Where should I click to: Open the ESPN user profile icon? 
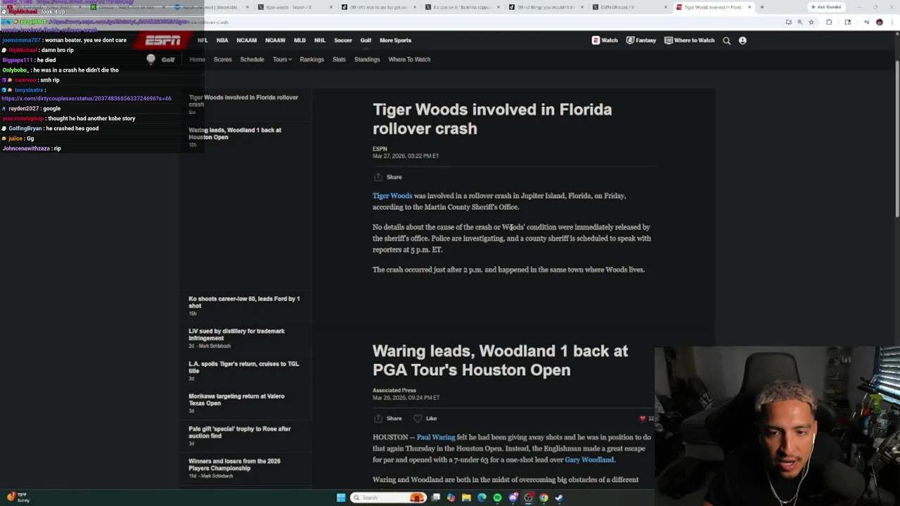coord(742,40)
